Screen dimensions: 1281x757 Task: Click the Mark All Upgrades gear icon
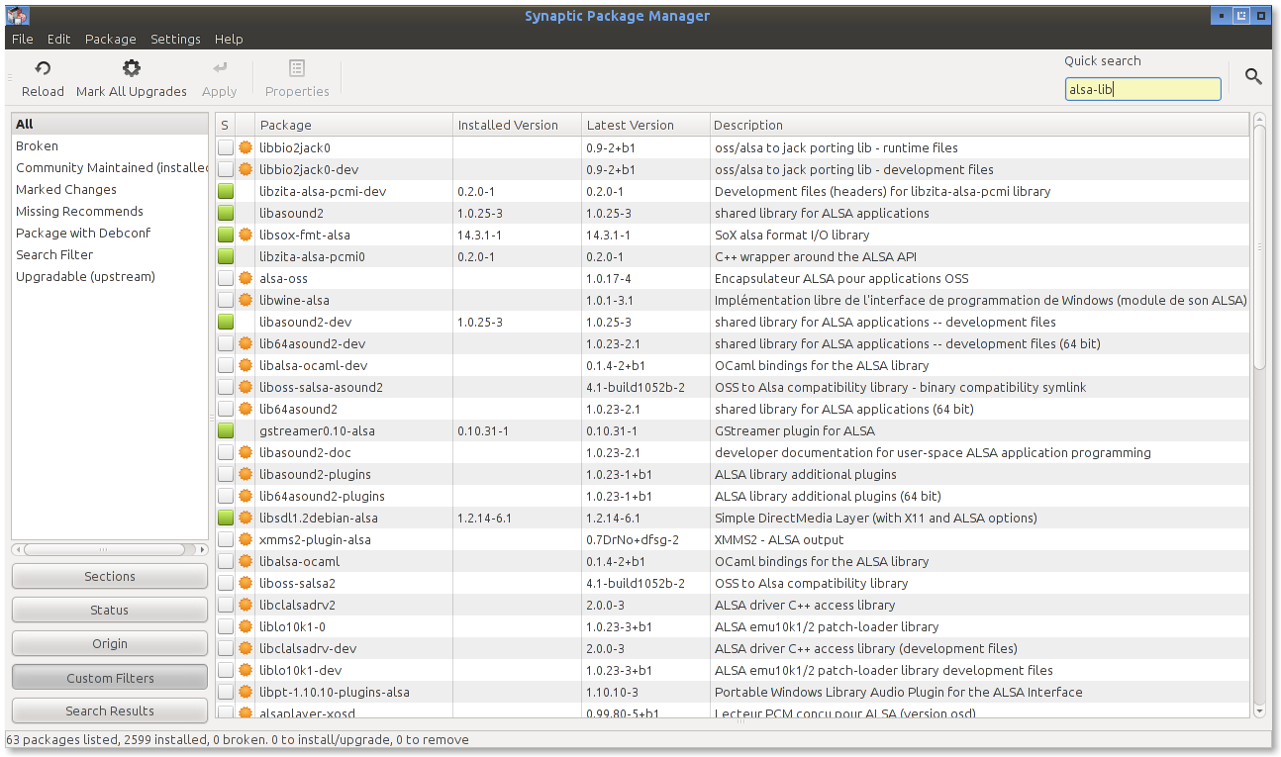coord(132,68)
